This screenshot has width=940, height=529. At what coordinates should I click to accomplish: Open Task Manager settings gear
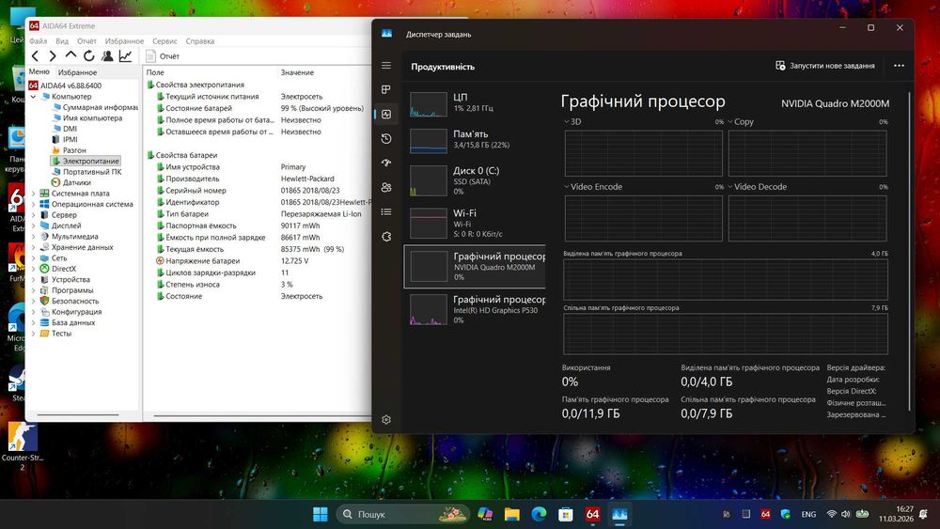(x=386, y=420)
